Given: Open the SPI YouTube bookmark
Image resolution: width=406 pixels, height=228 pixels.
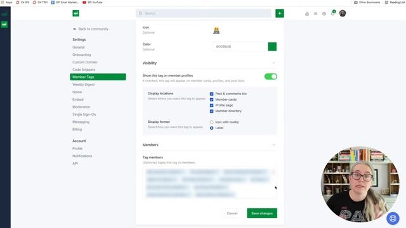Looking at the screenshot, I should pos(93,3).
